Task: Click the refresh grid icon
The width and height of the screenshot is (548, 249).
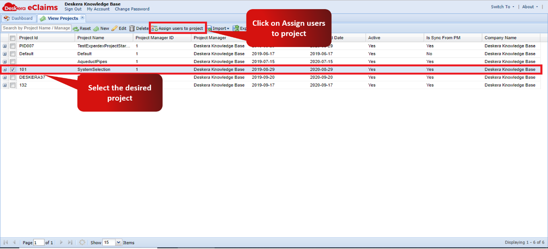Action: [x=82, y=242]
